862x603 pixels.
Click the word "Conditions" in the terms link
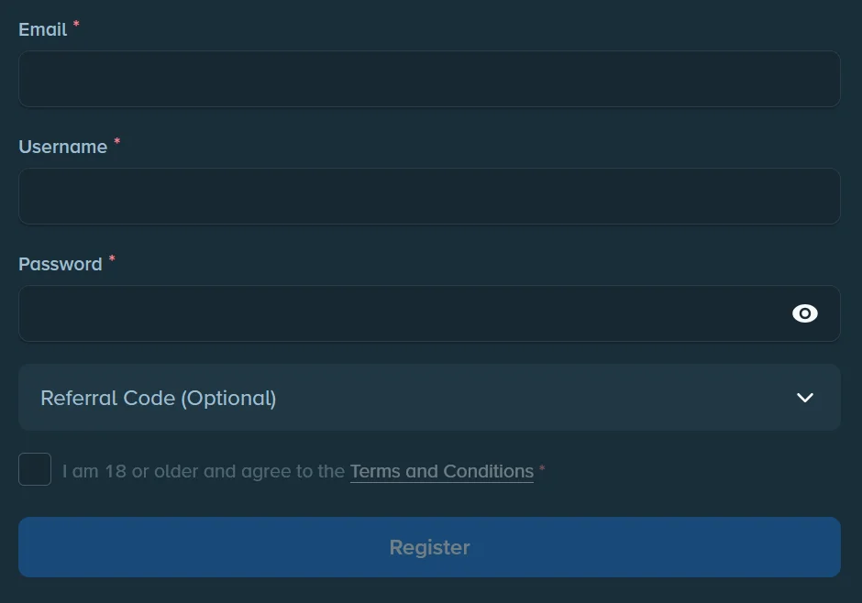pos(488,471)
